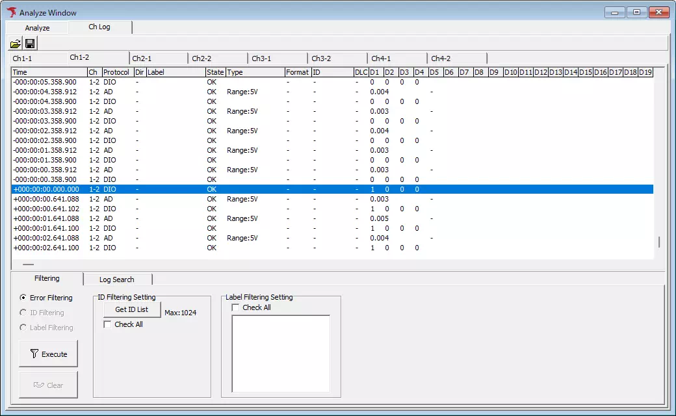This screenshot has width=676, height=416.
Task: Click the open folder icon in toolbar
Action: (x=15, y=44)
